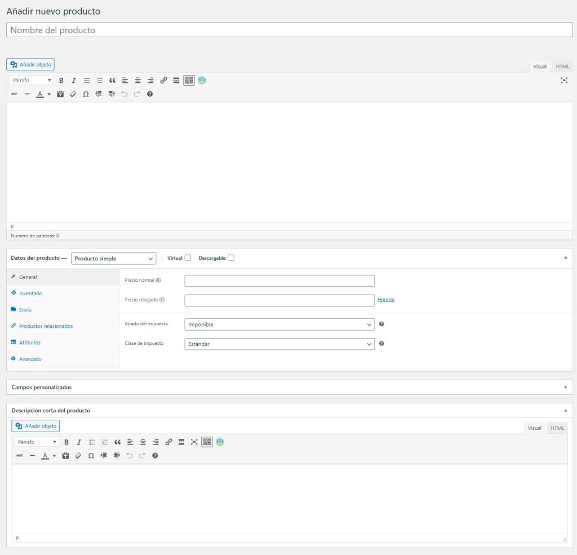This screenshot has width=577, height=555.
Task: Switch short description to Visual tab
Action: click(x=534, y=428)
